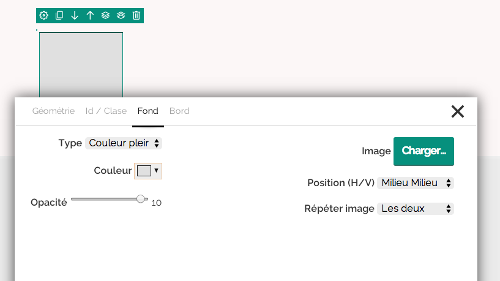Click the gray Couleur swatch
500x281 pixels.
(x=144, y=171)
